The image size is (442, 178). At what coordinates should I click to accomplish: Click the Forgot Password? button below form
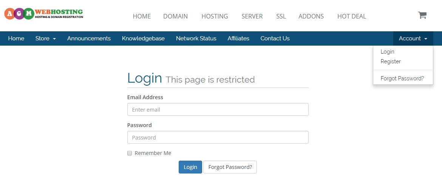(x=230, y=167)
